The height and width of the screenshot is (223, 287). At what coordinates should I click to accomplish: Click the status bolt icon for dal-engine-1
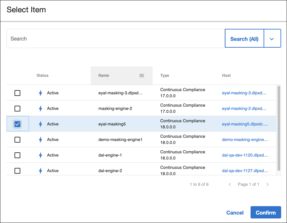pos(41,155)
